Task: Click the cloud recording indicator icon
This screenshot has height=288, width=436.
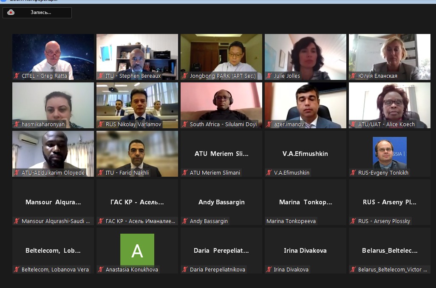Action: 11,12
